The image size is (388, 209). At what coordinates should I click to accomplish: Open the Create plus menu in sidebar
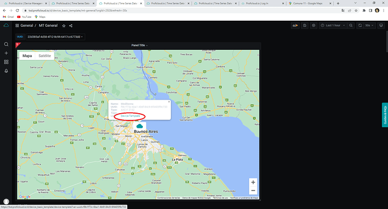tap(6, 53)
